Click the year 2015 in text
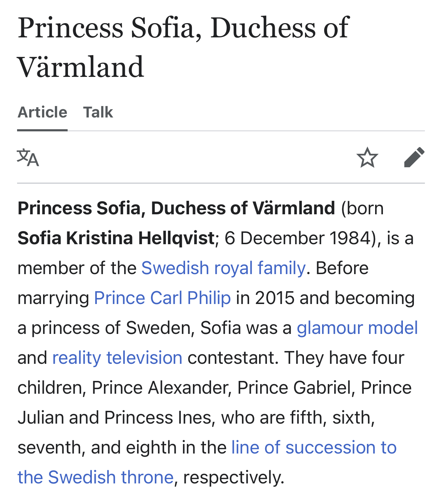Viewport: 442px width, 503px height. [x=274, y=298]
